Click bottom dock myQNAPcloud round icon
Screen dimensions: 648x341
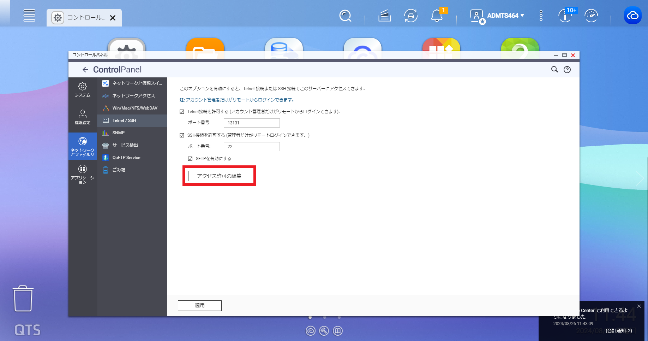(x=311, y=331)
